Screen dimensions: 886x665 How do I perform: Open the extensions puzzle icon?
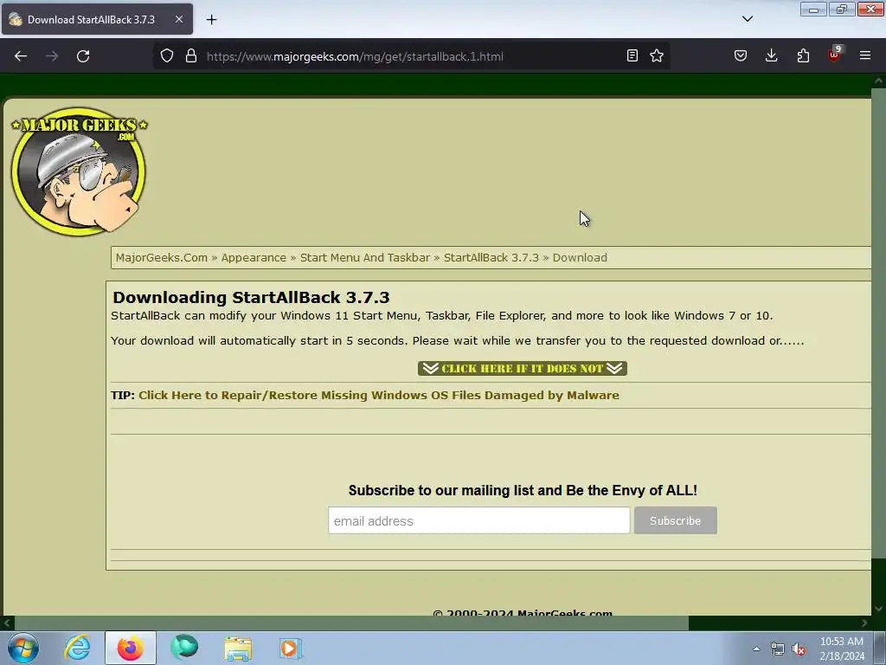tap(803, 56)
